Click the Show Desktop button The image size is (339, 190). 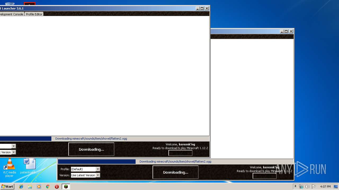pyautogui.click(x=336, y=187)
